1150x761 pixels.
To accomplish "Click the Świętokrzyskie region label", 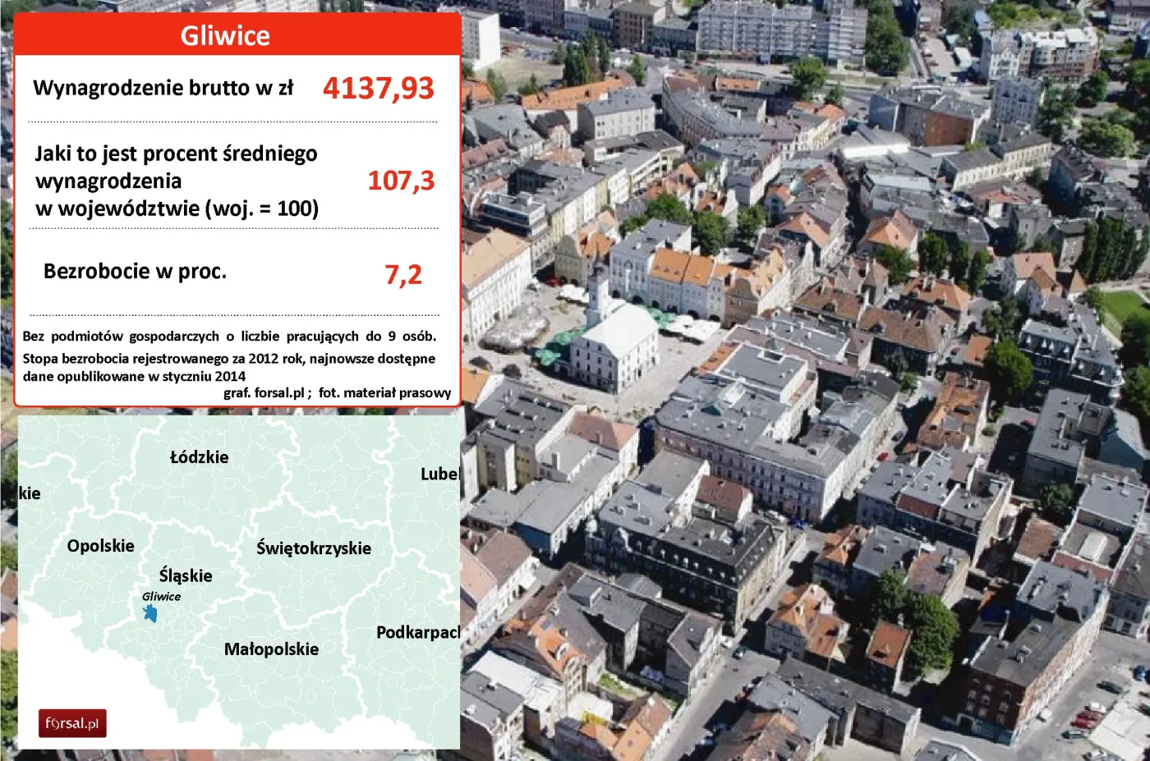I will [314, 548].
